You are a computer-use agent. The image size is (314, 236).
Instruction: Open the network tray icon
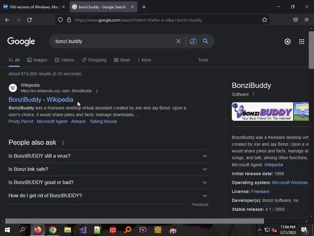point(267,230)
